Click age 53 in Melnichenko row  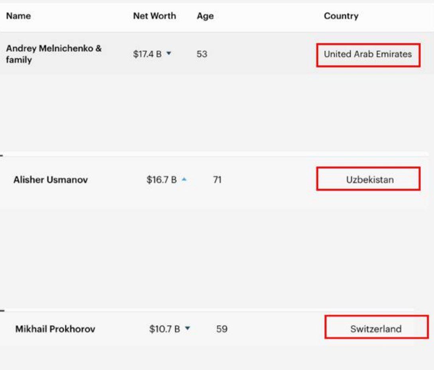click(x=202, y=54)
